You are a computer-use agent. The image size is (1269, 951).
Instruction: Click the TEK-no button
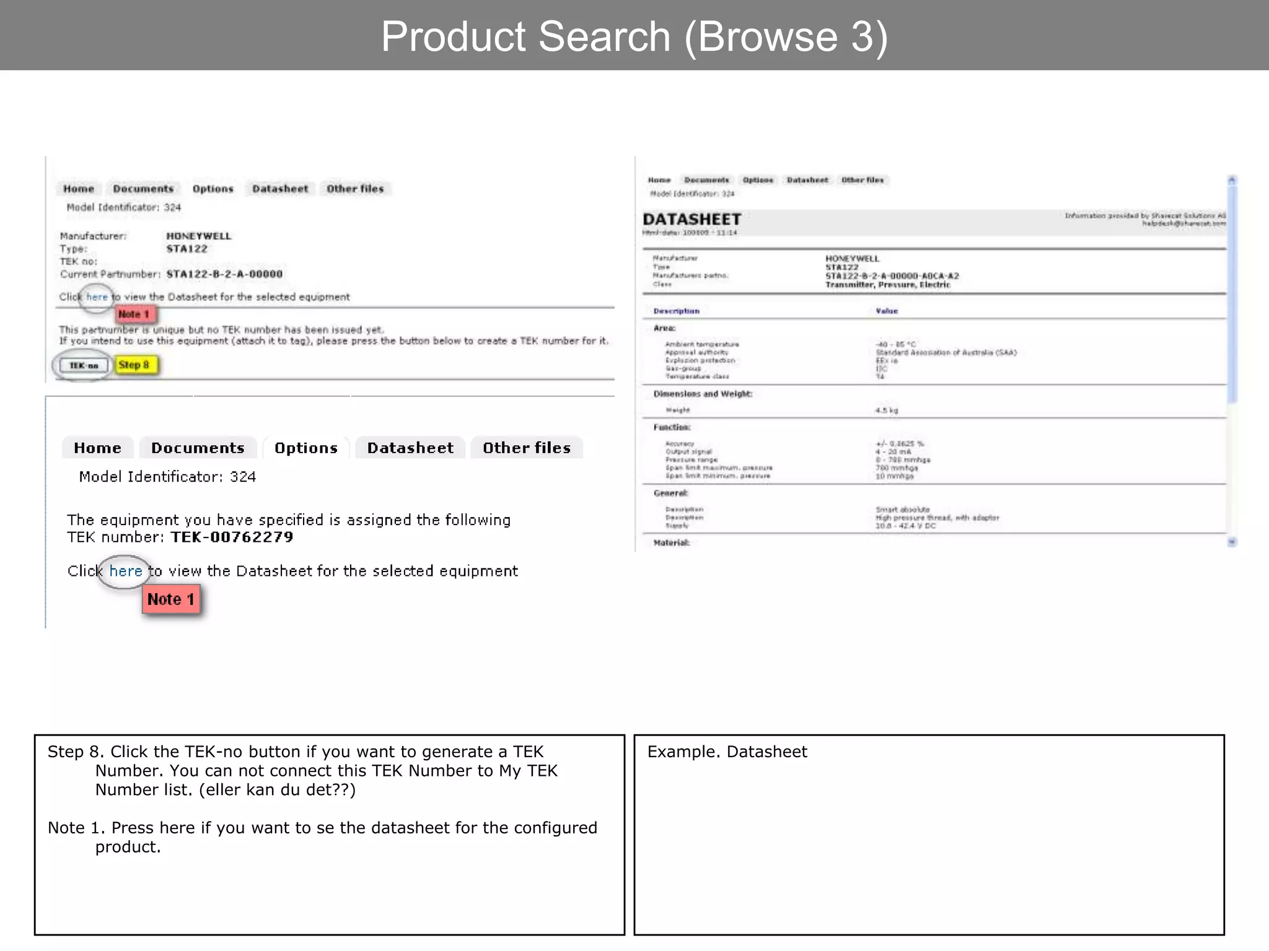[84, 365]
